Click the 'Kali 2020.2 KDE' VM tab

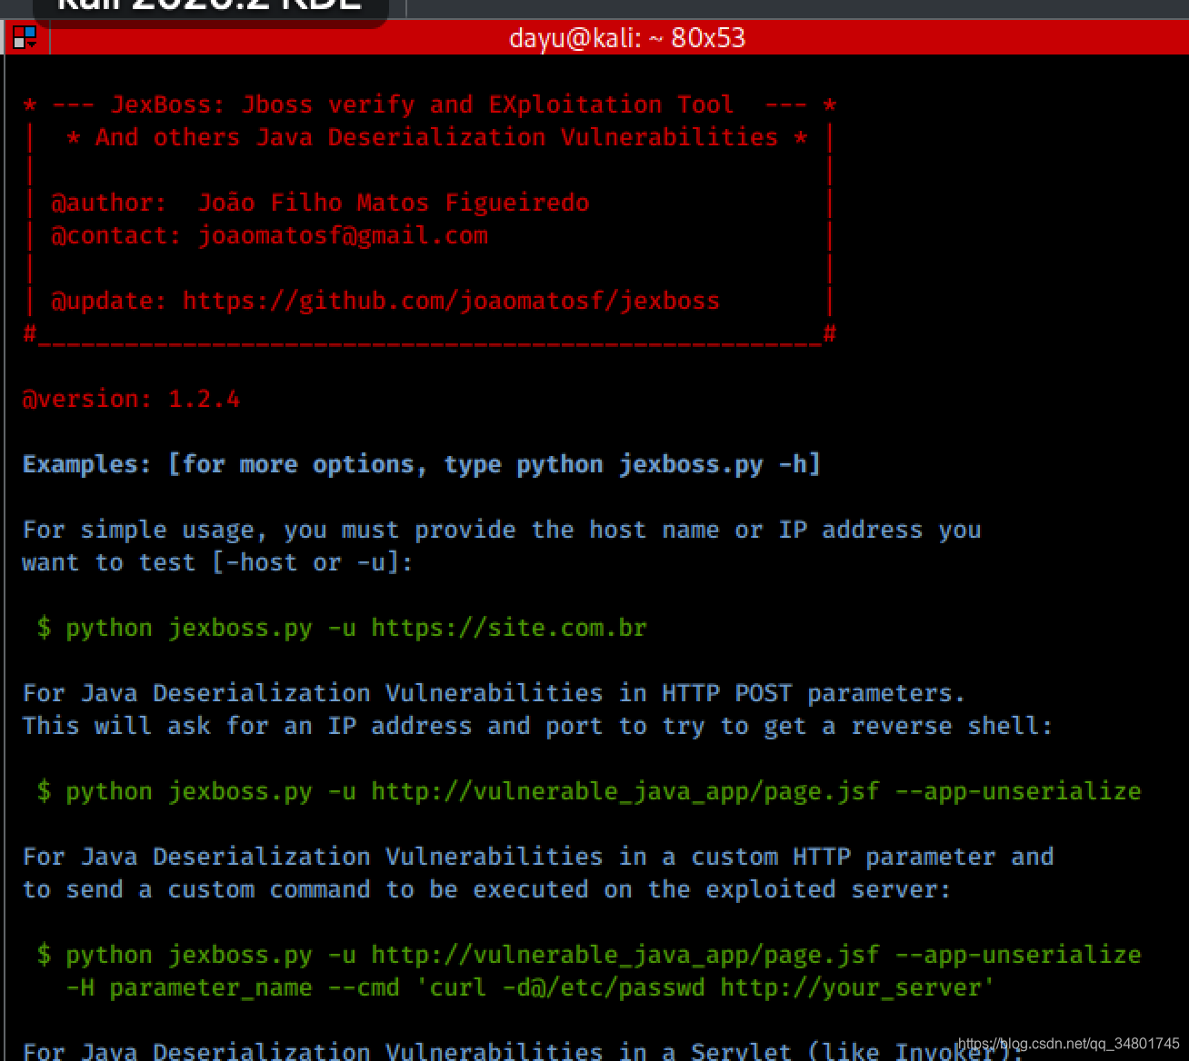click(210, 7)
